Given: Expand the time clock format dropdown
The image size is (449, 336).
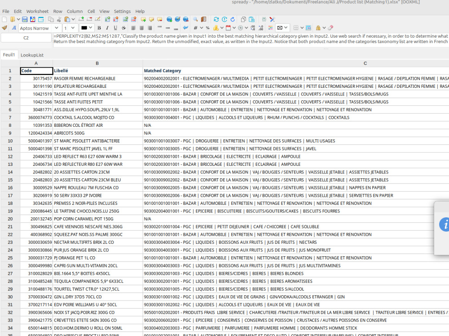Looking at the screenshot, I should [x=246, y=28].
